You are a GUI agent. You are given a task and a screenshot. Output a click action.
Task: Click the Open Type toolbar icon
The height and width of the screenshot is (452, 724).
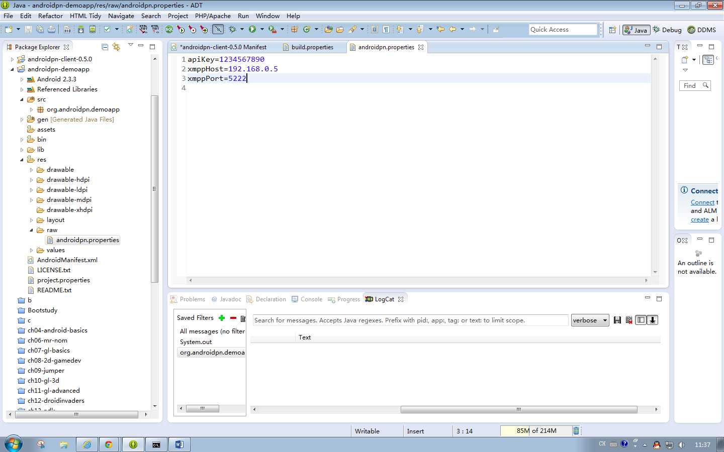pos(328,30)
